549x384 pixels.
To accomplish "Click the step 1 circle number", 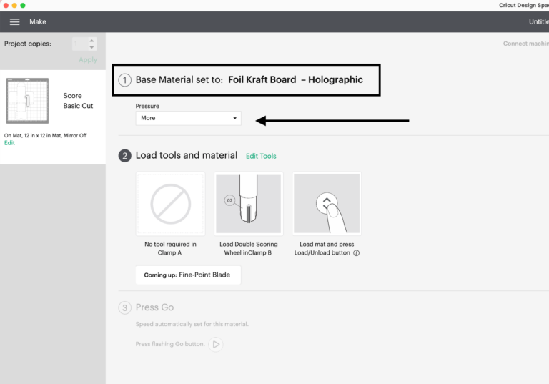I will 125,80.
